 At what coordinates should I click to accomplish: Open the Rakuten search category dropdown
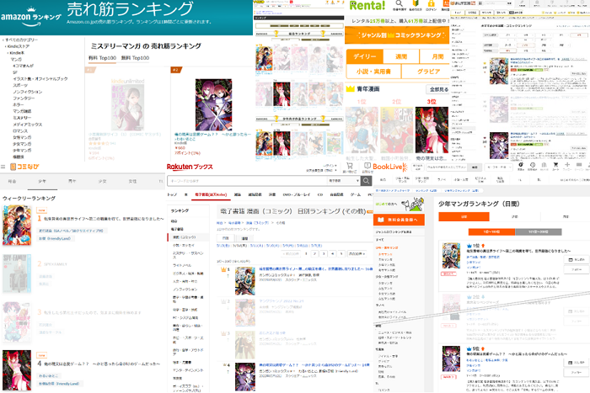344,181
